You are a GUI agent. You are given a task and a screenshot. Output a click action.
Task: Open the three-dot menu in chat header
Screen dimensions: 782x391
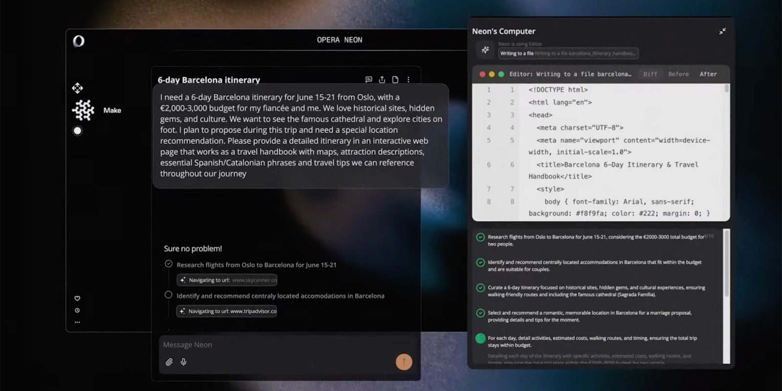click(409, 80)
